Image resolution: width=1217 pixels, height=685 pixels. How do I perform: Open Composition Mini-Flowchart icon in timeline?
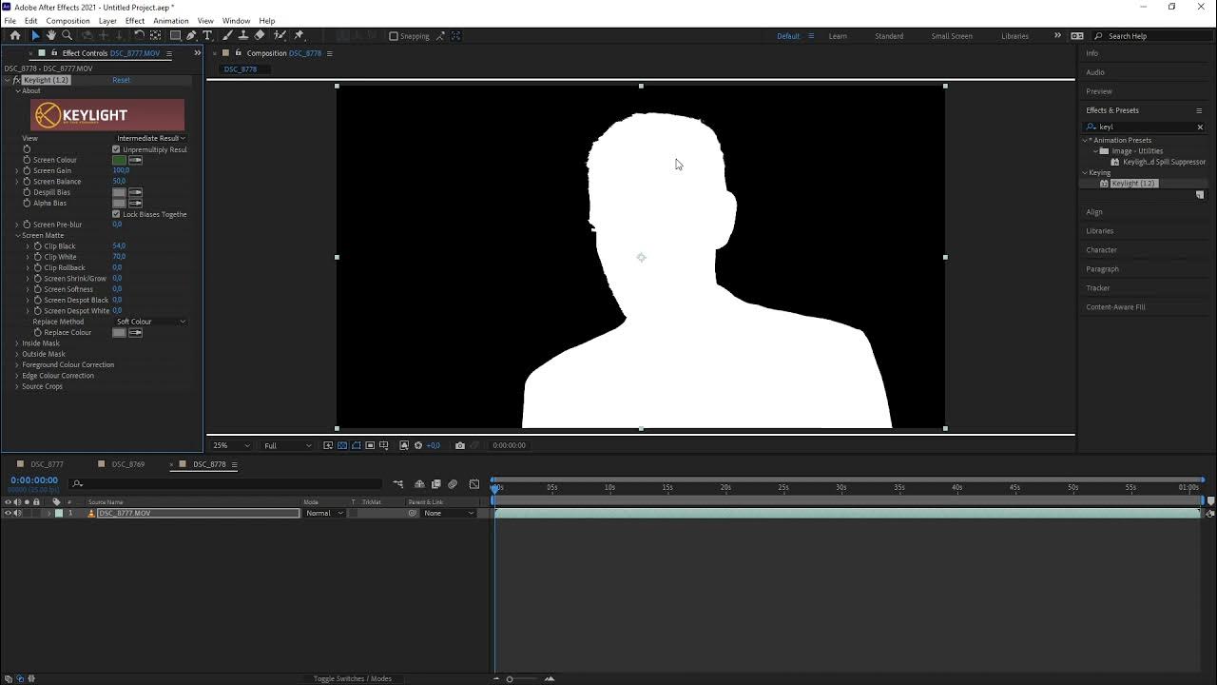(398, 484)
